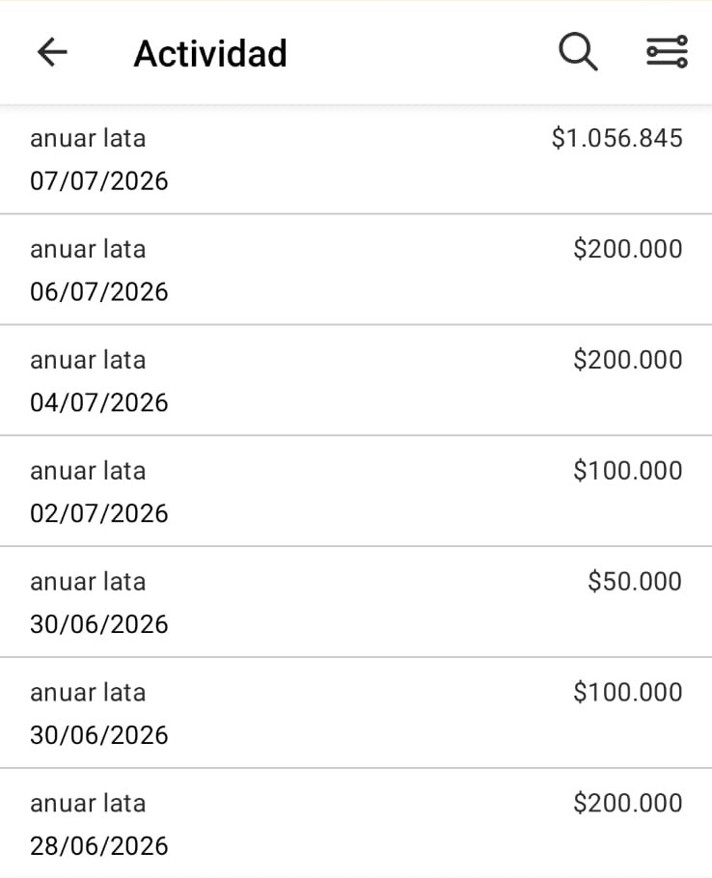Open the transaction dated 07/07/2026
The image size is (712, 878).
point(356,159)
